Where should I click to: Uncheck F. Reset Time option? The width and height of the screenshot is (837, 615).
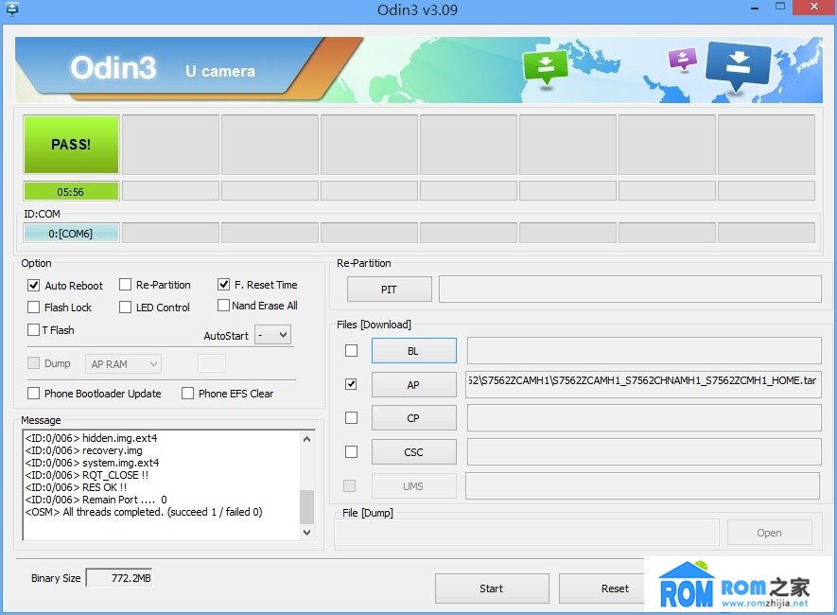(x=224, y=284)
